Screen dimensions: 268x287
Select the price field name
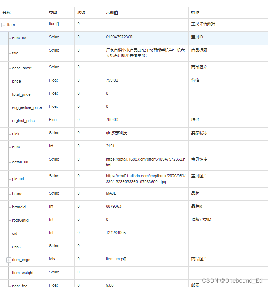(x=16, y=81)
